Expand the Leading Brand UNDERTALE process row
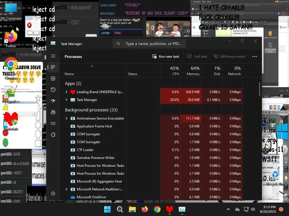 (66, 92)
